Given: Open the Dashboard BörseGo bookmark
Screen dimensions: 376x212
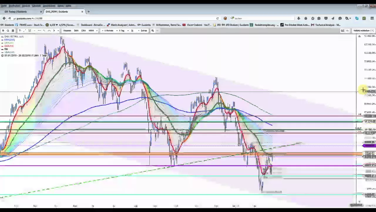Looking at the screenshot, I should click(x=91, y=25).
